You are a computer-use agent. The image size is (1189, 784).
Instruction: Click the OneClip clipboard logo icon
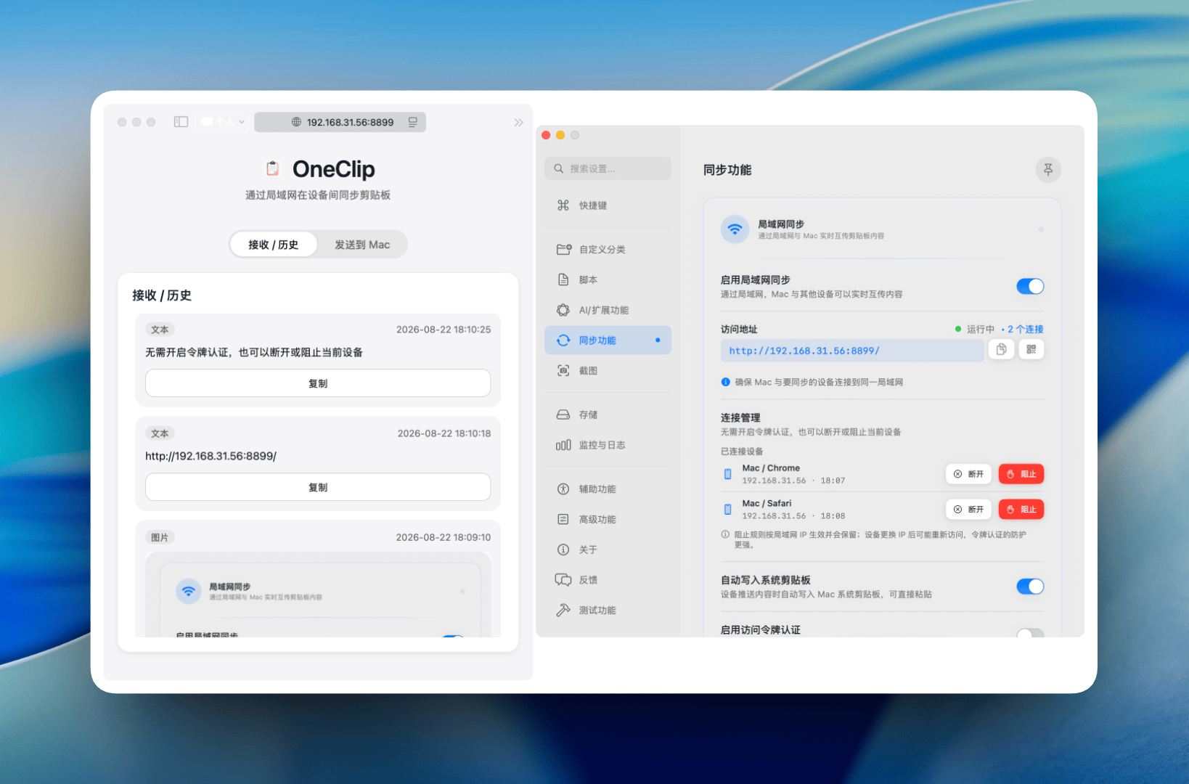tap(273, 168)
